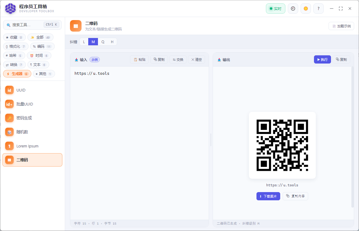Click the panel splitter handle between input and output
The height and width of the screenshot is (231, 359).
211,140
